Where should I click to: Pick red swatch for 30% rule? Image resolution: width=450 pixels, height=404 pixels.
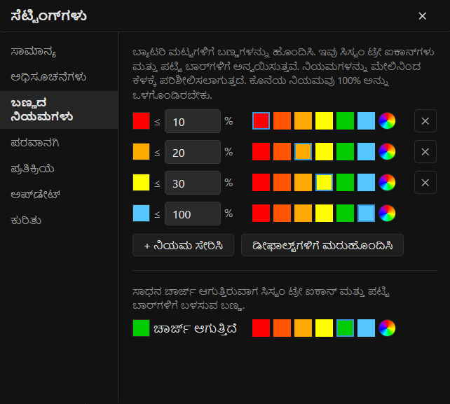tap(261, 183)
